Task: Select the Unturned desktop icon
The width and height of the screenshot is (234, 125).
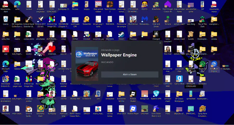Action: (x=145, y=110)
